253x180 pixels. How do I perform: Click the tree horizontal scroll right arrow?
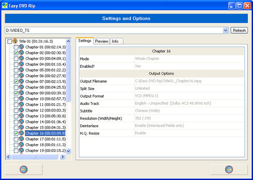pos(62,157)
